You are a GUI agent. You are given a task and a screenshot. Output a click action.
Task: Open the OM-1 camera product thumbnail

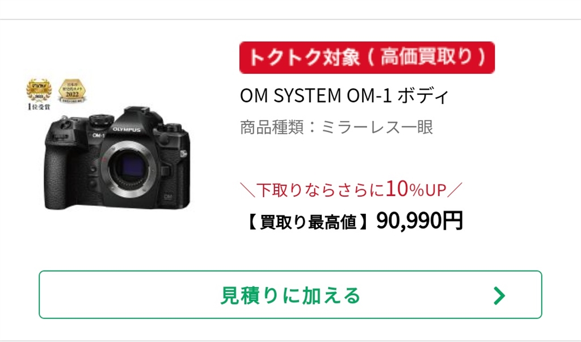point(117,158)
